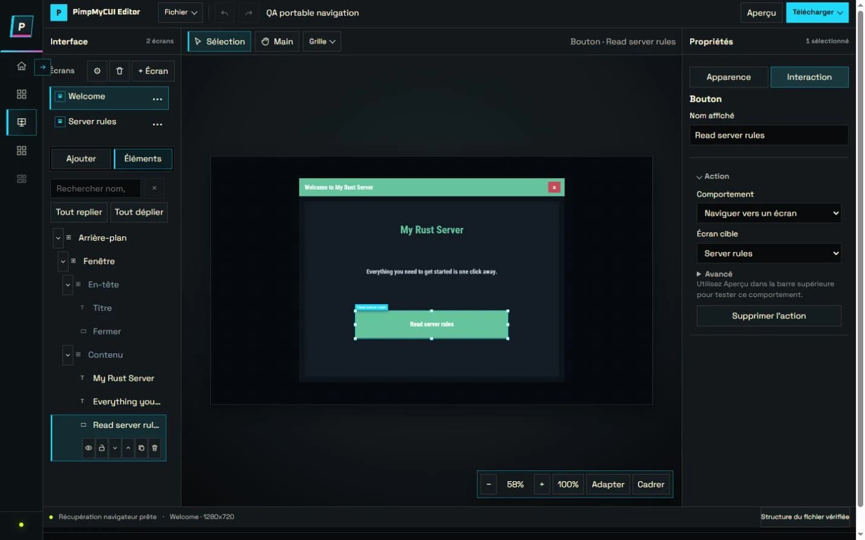Clear the search field with the x button
The image size is (865, 540).
pos(154,188)
